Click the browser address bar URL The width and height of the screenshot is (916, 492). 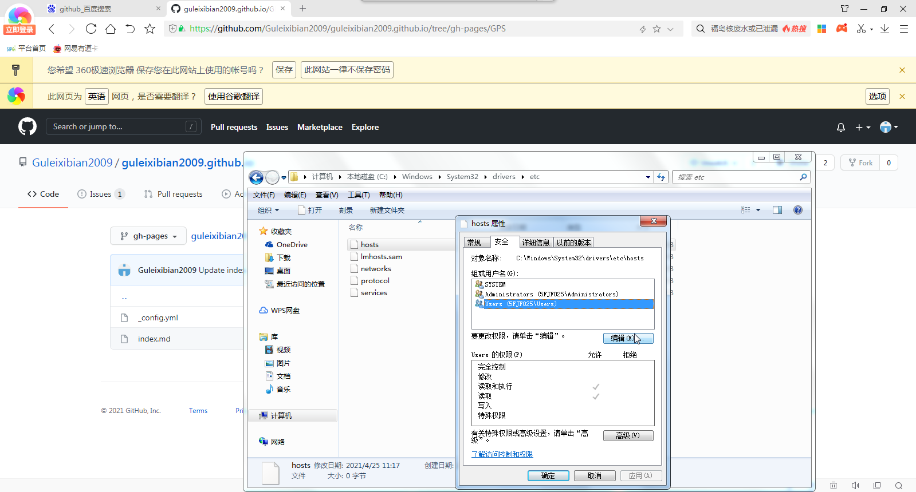click(x=348, y=29)
